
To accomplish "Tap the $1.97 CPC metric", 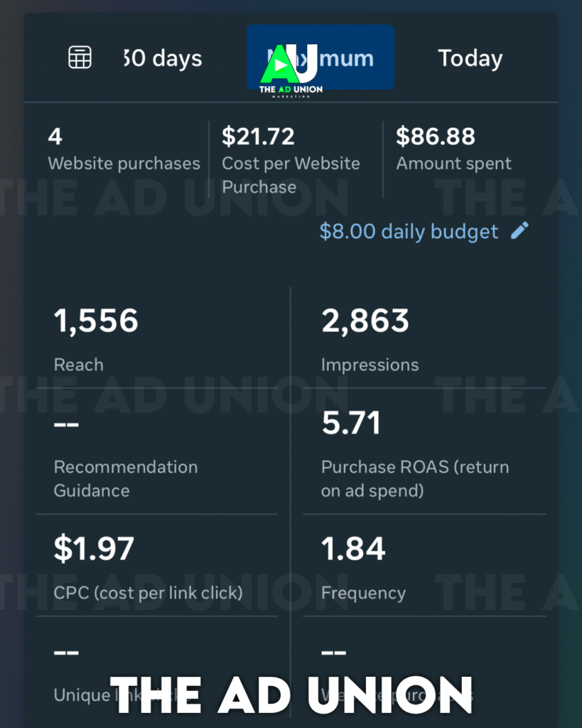I will [94, 549].
